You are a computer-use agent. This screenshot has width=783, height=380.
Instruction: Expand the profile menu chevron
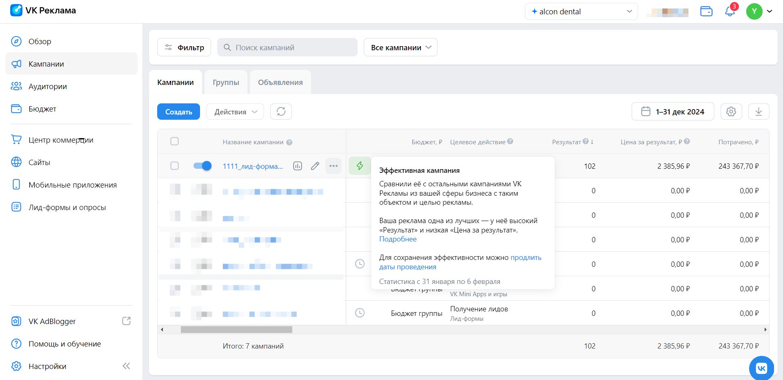click(x=770, y=11)
